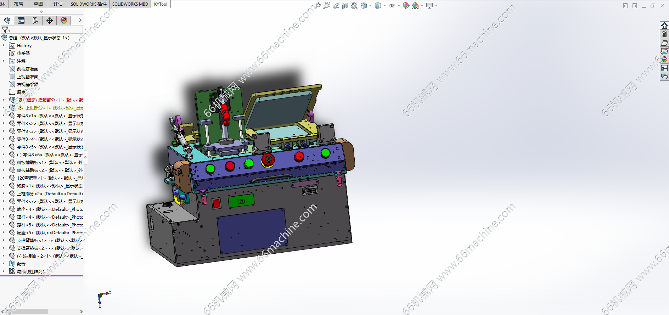The height and width of the screenshot is (315, 669).
Task: Click the View Settings monitor icon
Action: tap(429, 6)
